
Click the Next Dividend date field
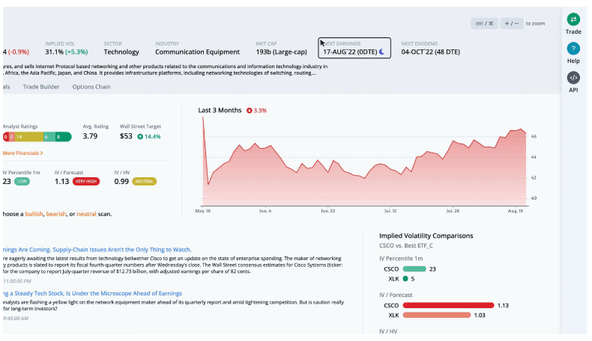point(432,52)
